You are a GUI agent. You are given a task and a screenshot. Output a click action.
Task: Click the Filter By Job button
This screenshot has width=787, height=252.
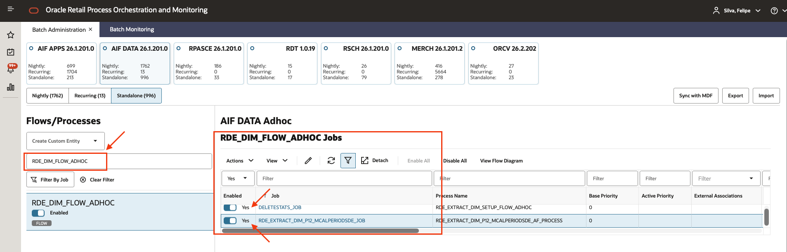50,180
